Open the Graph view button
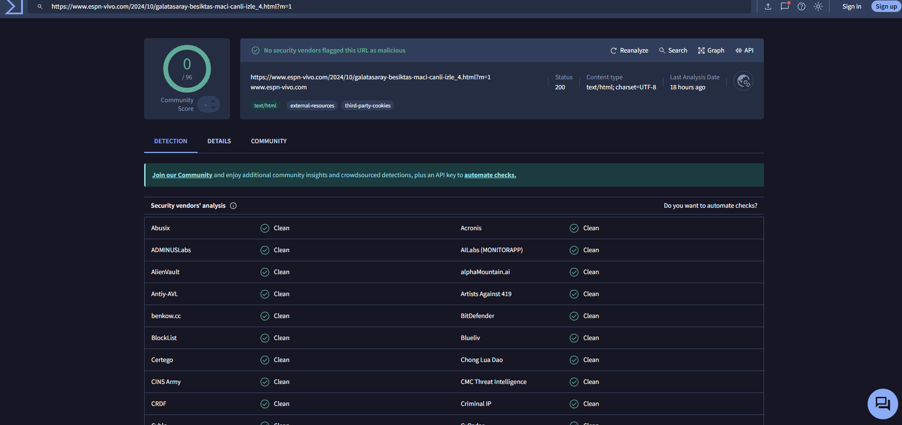Screen dimensions: 902x425 click(x=711, y=51)
